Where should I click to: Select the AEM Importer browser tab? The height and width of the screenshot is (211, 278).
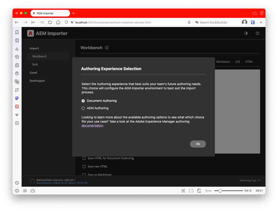[50, 13]
